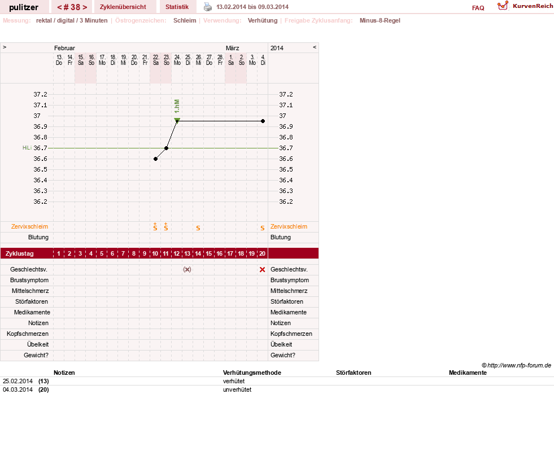Viewport: 554px width, 451px height.
Task: Click the 13. Do date column header
Action: pos(59,60)
